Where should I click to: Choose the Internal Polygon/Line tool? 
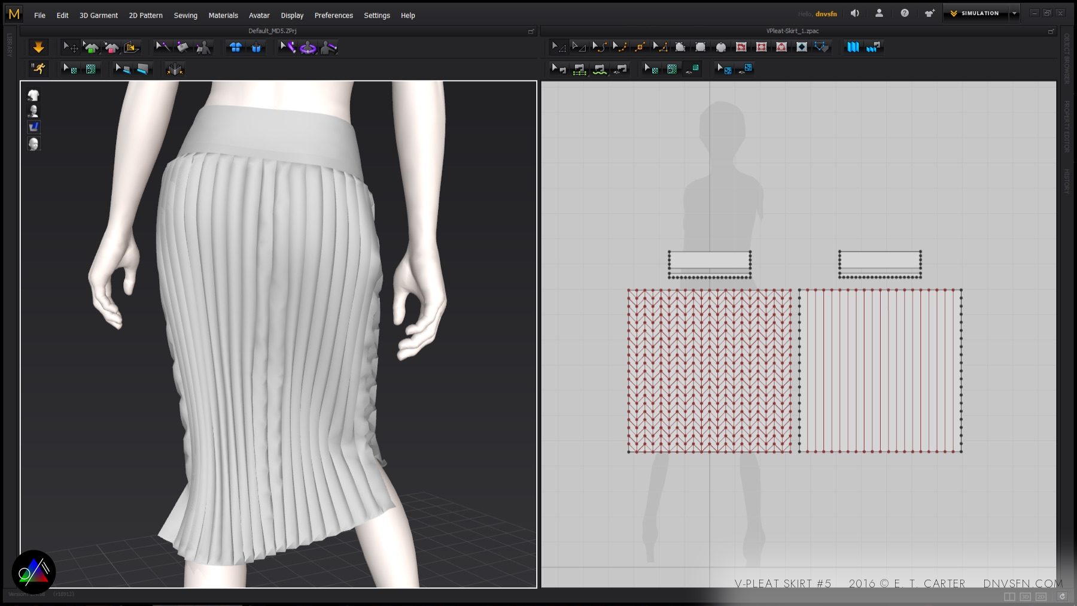tap(741, 47)
